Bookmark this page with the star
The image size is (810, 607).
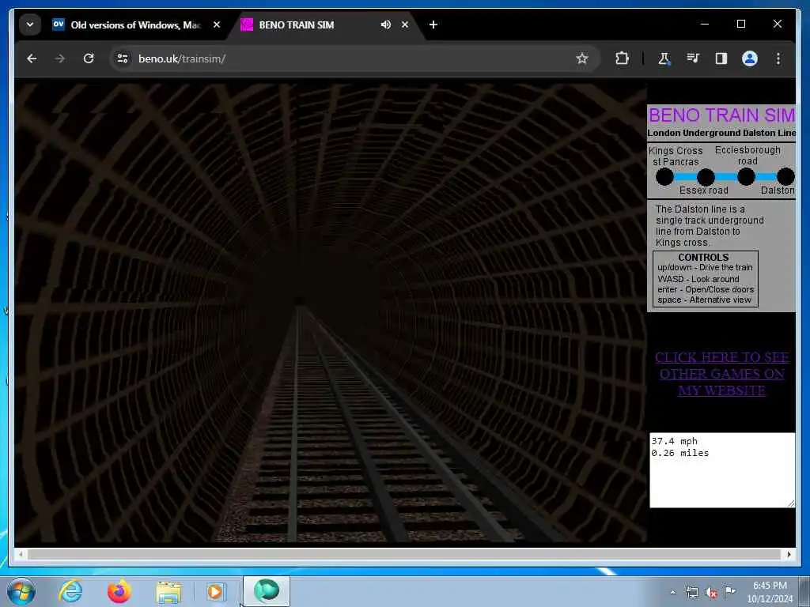[582, 58]
